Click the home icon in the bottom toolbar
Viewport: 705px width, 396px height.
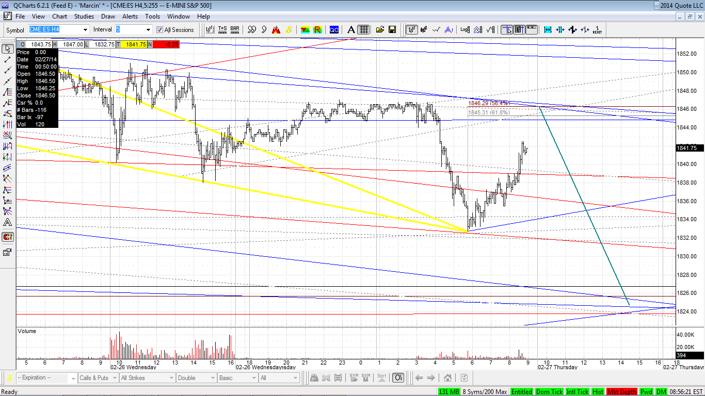(x=448, y=378)
